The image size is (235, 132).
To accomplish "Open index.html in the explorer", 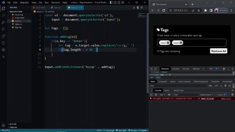I will click(19, 18).
